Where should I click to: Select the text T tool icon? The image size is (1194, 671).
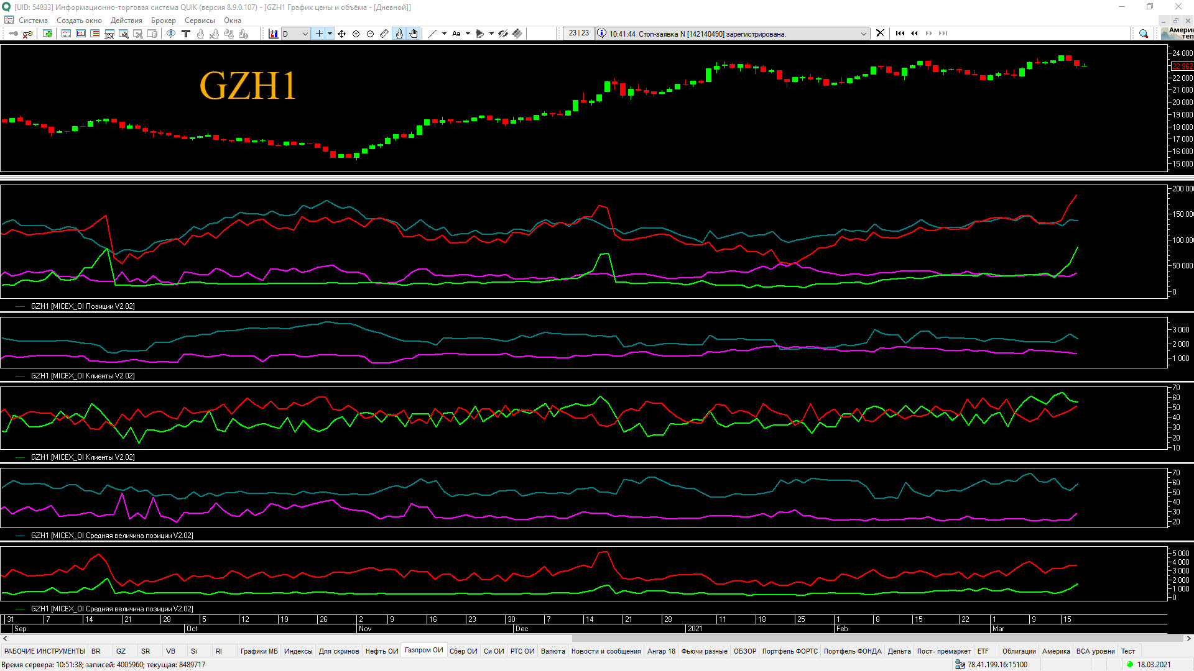[x=185, y=34]
